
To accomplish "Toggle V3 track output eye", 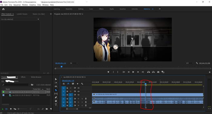I will [78, 88].
